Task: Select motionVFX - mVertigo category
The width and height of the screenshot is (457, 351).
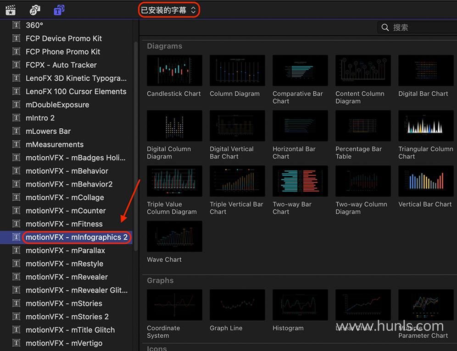Action: click(x=67, y=343)
